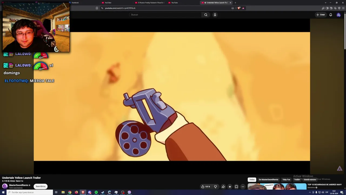Expand the system tray hidden icons chevron
The width and height of the screenshot is (346, 195).
click(310, 192)
